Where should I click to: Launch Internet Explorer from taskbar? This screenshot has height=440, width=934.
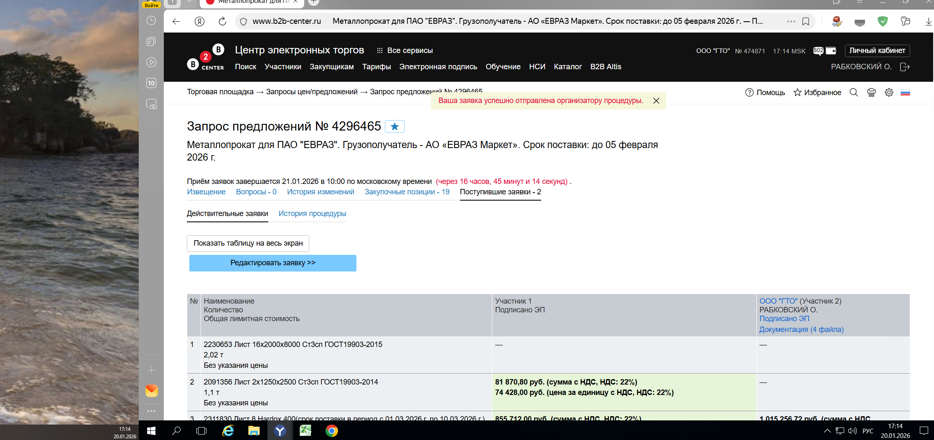228,430
